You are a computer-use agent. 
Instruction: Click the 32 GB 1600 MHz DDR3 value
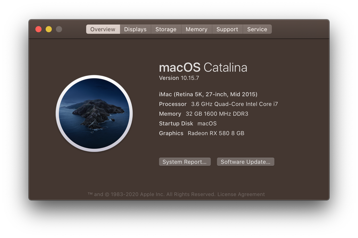click(217, 114)
